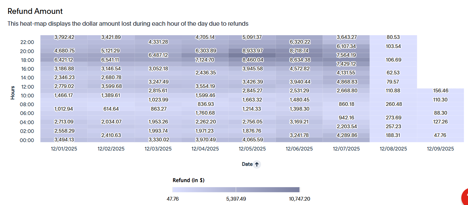Click the 22:00 hour axis label
This screenshot has height=205, width=468.
tap(27, 42)
